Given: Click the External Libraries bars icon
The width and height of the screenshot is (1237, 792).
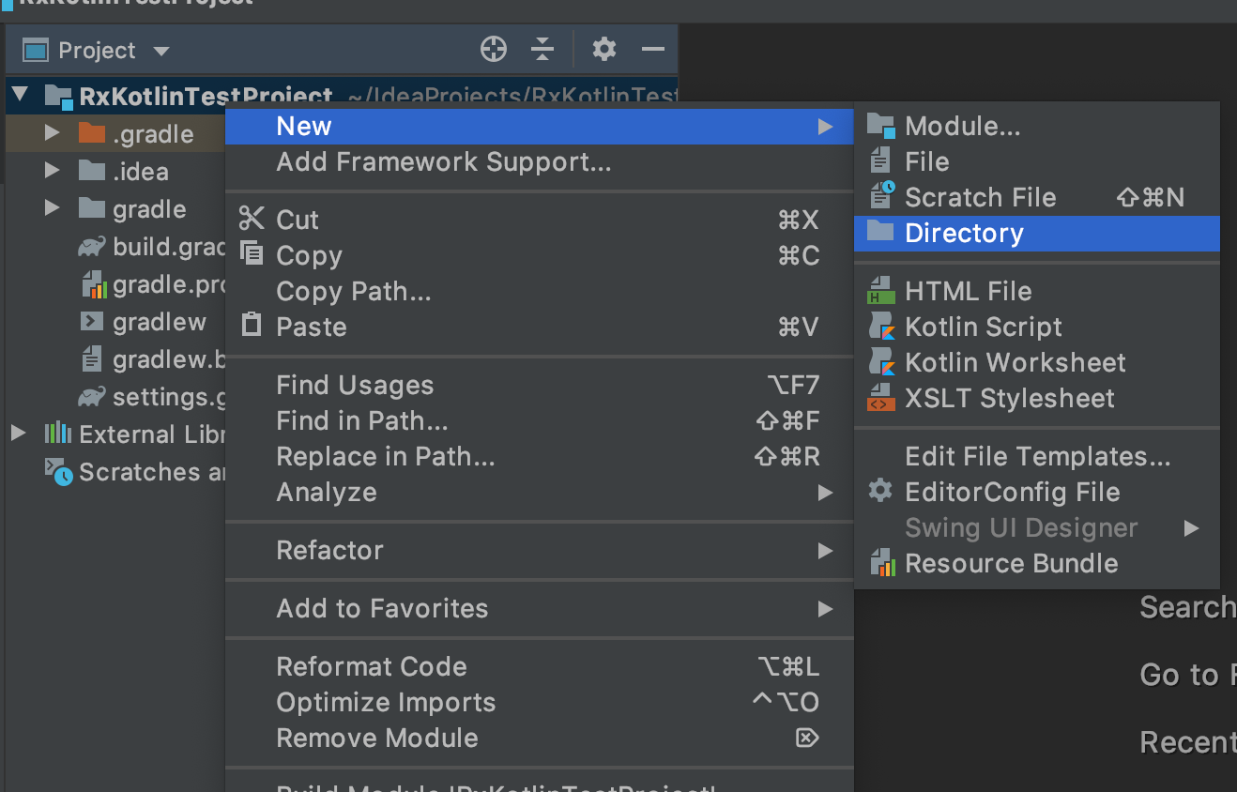Looking at the screenshot, I should tap(57, 434).
